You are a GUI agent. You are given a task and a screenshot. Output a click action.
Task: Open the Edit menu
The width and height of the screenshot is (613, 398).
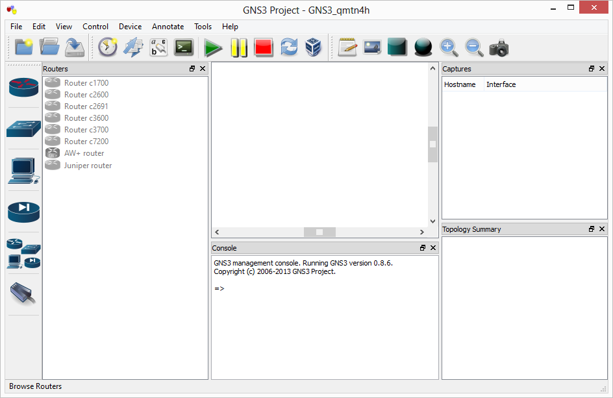(39, 26)
